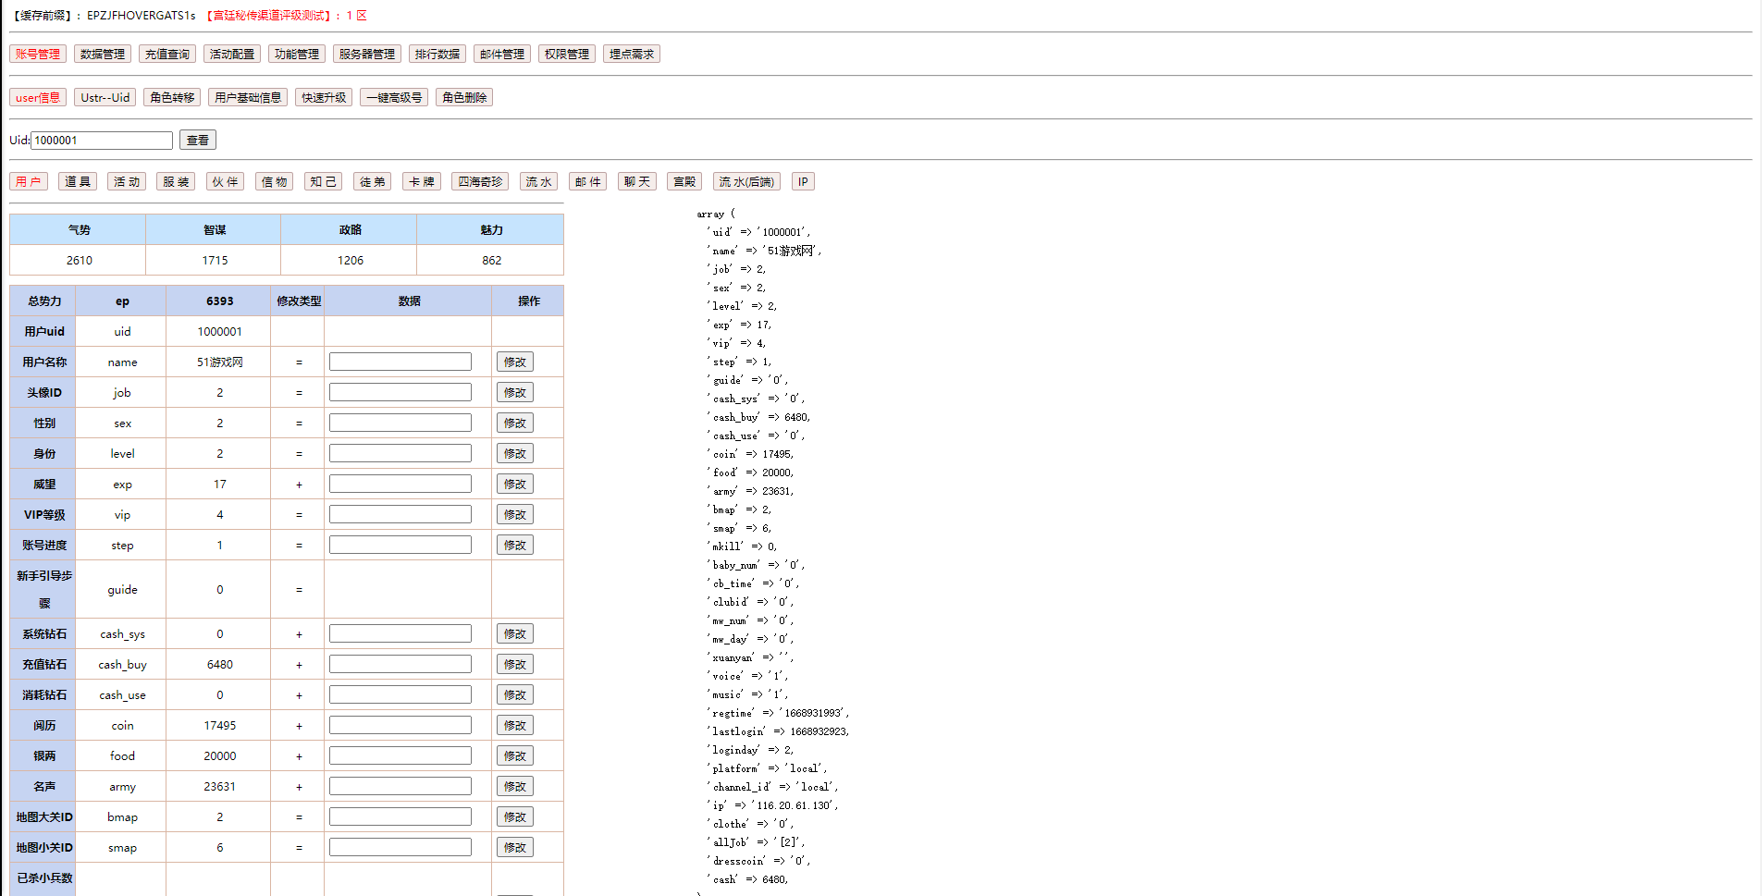This screenshot has height=896, width=1762.
Task: Focus the Uid input field
Action: click(102, 141)
